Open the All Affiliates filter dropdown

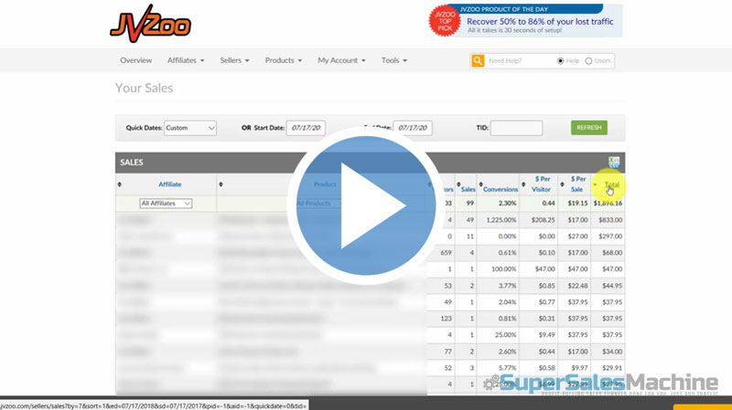166,204
